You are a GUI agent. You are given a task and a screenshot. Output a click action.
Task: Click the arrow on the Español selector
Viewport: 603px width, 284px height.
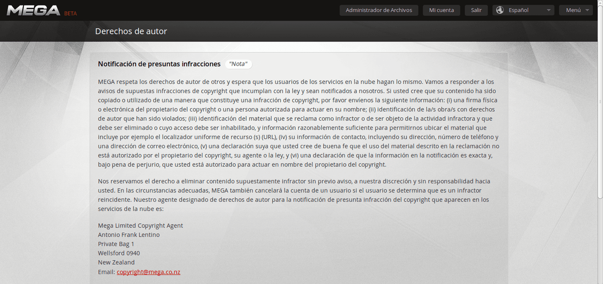[548, 10]
